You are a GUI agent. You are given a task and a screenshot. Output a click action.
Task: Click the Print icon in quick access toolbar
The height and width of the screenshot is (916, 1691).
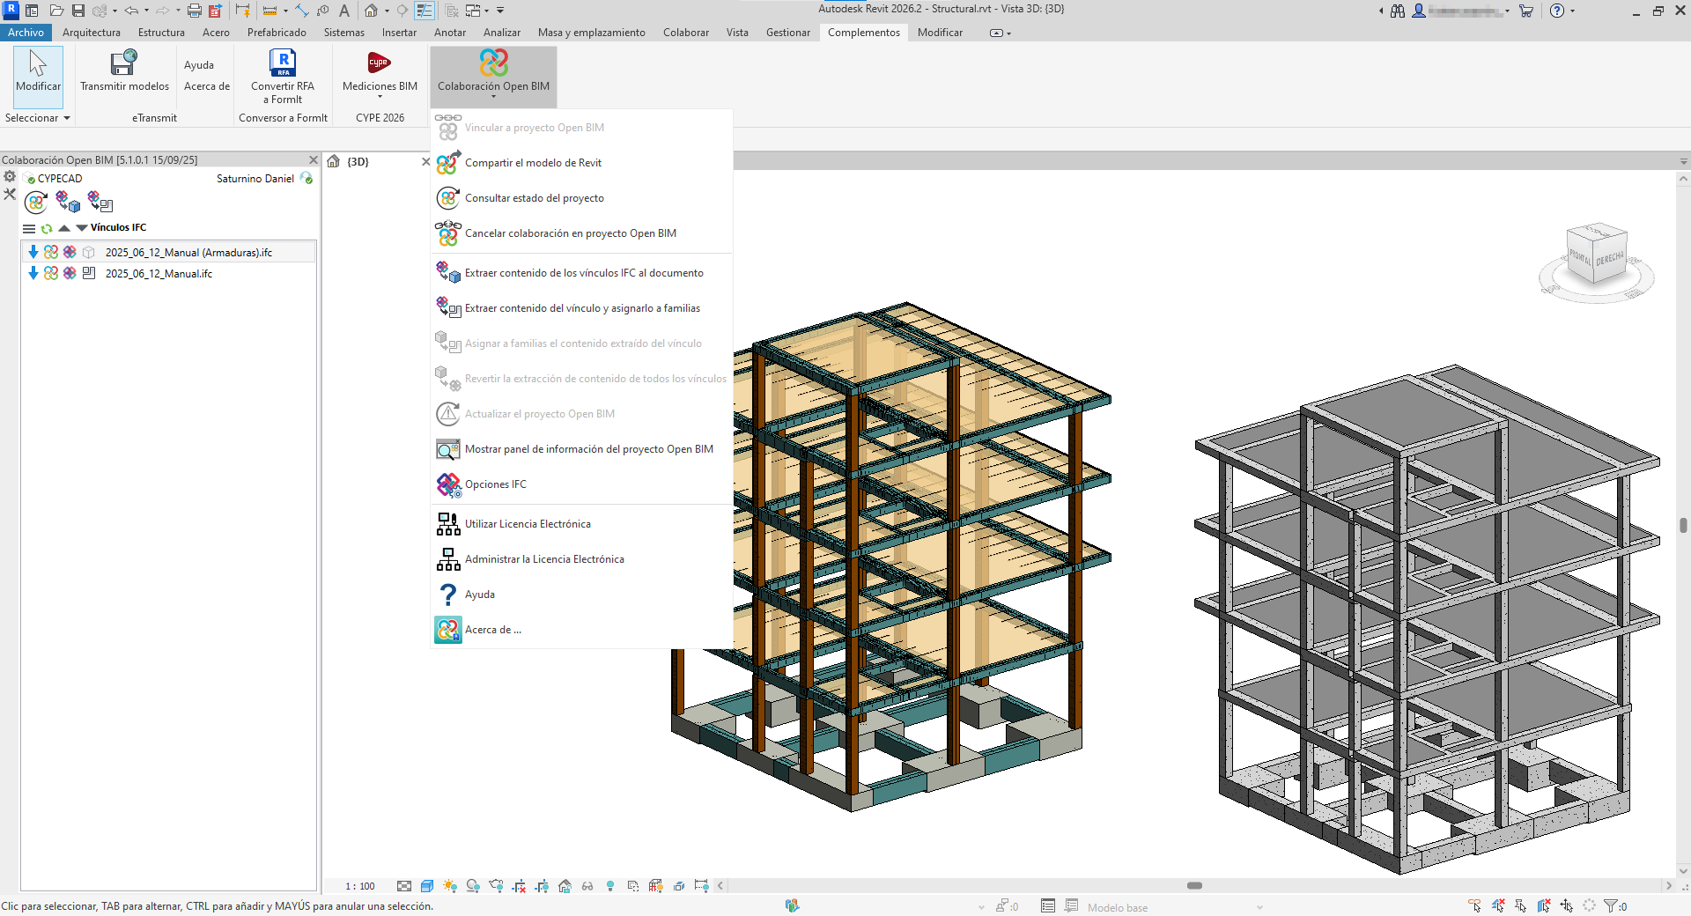[195, 11]
